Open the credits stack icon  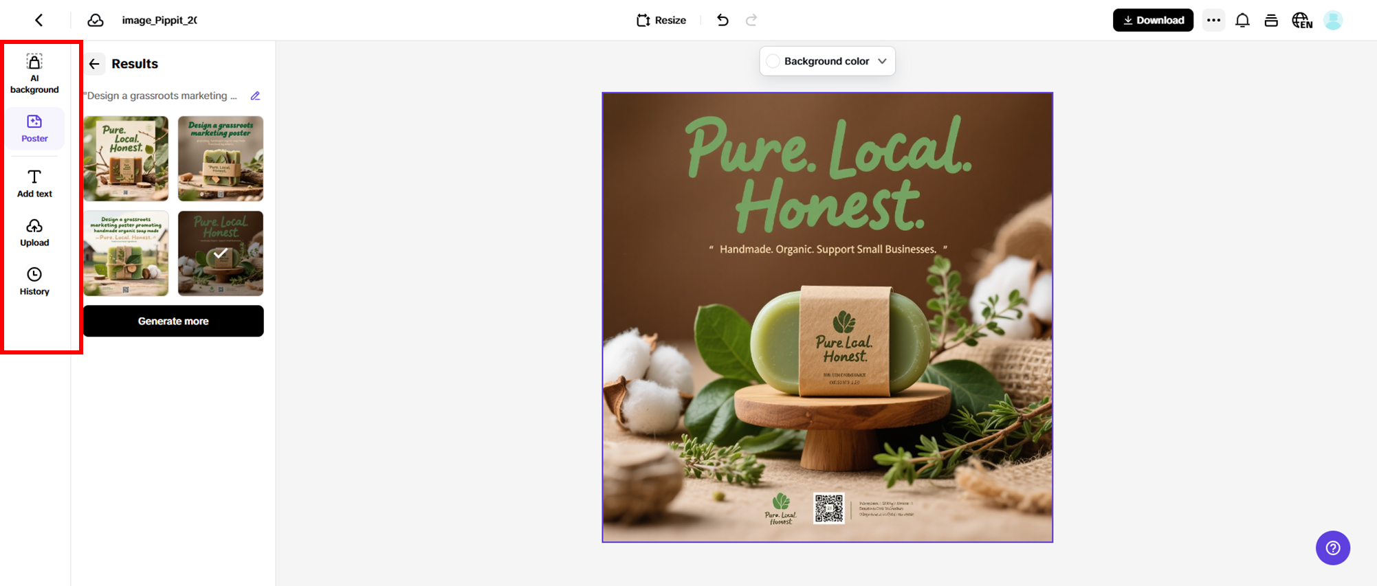click(x=1271, y=20)
